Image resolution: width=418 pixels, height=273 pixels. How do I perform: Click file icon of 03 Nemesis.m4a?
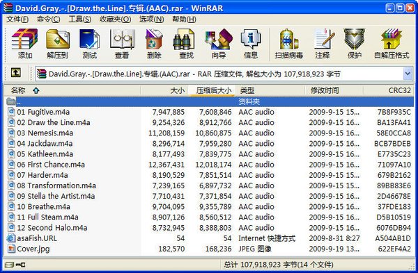[x=11, y=133]
